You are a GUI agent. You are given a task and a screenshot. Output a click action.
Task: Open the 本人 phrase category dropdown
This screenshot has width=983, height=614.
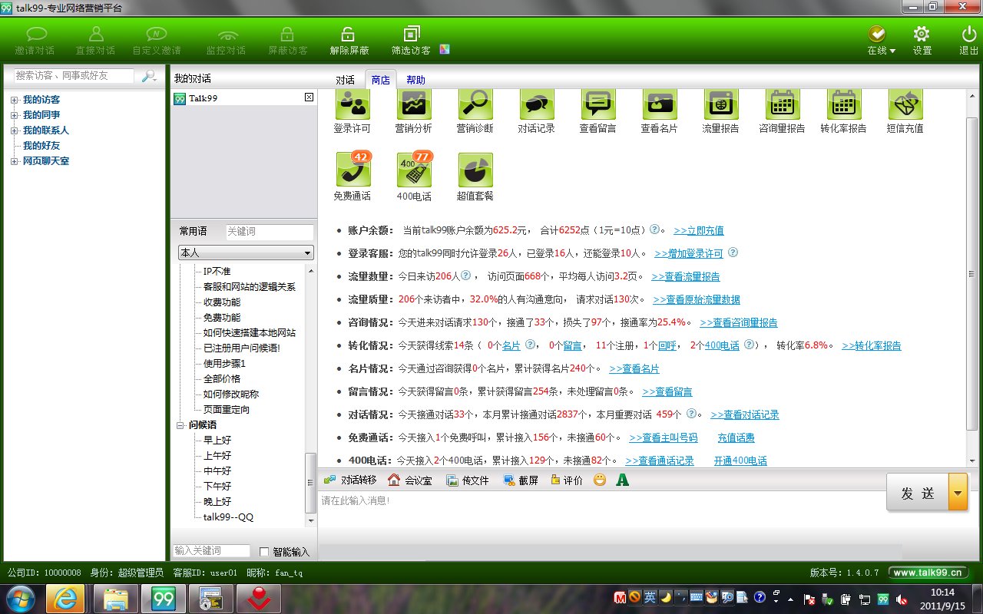pyautogui.click(x=246, y=253)
